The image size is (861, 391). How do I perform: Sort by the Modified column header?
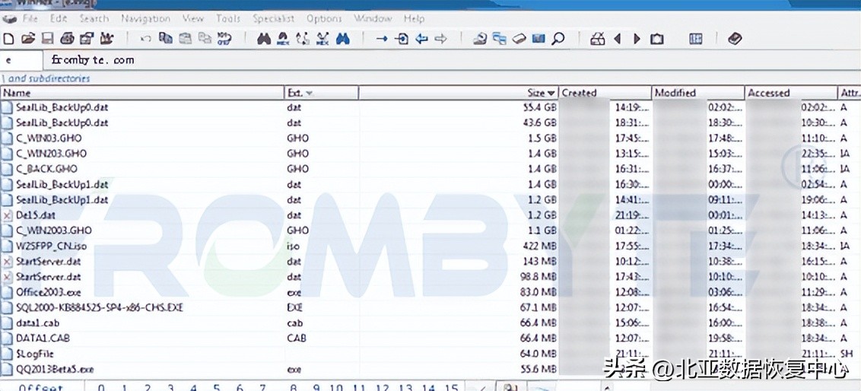click(698, 94)
